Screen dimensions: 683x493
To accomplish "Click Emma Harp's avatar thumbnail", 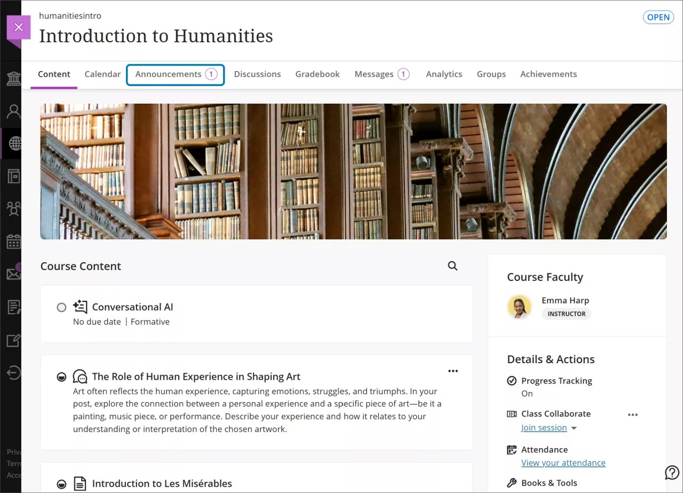I will click(519, 307).
